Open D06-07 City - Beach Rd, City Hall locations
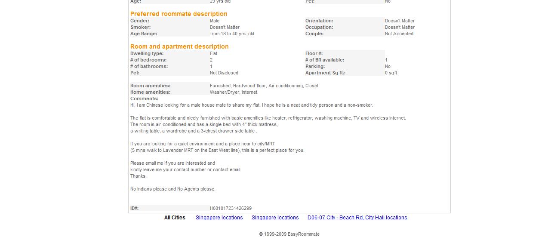This screenshot has width=548, height=237. pyautogui.click(x=357, y=218)
